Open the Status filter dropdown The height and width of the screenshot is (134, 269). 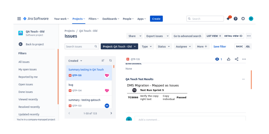pyautogui.click(x=164, y=47)
